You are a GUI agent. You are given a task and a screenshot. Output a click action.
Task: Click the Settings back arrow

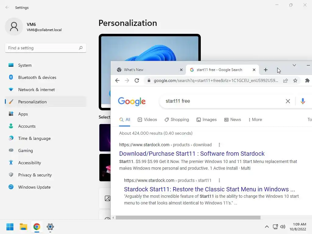[x=7, y=7]
